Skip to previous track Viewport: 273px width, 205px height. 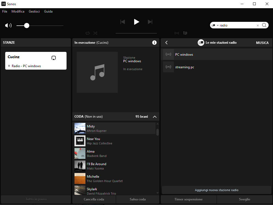(x=123, y=22)
